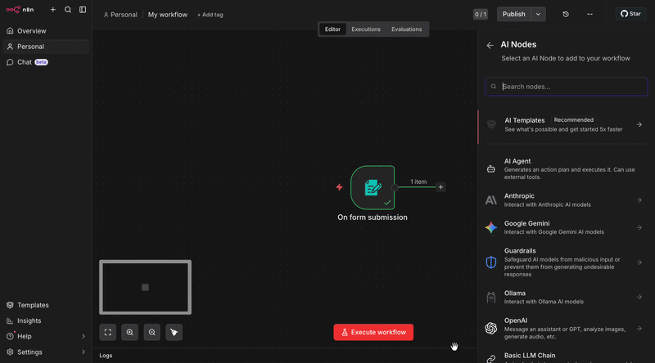The height and width of the screenshot is (363, 655).
Task: Expand Guardrails node arrow
Action: (x=639, y=262)
